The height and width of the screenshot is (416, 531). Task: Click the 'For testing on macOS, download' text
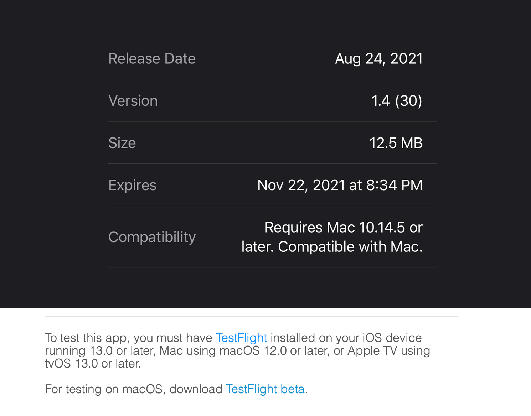[x=133, y=389]
